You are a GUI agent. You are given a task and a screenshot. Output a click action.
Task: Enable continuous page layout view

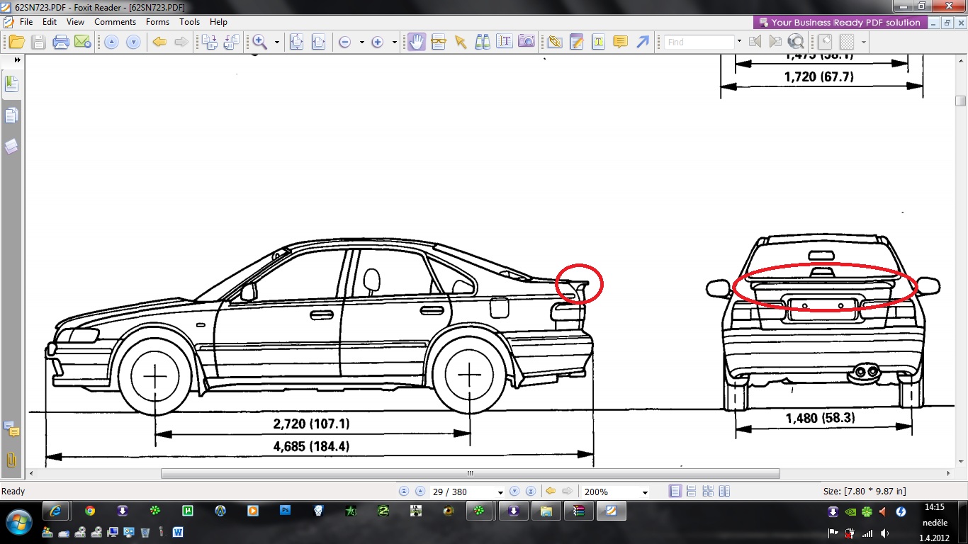tap(691, 492)
